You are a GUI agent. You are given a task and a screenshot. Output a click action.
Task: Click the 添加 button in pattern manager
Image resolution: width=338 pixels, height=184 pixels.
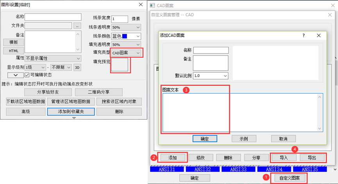172,158
